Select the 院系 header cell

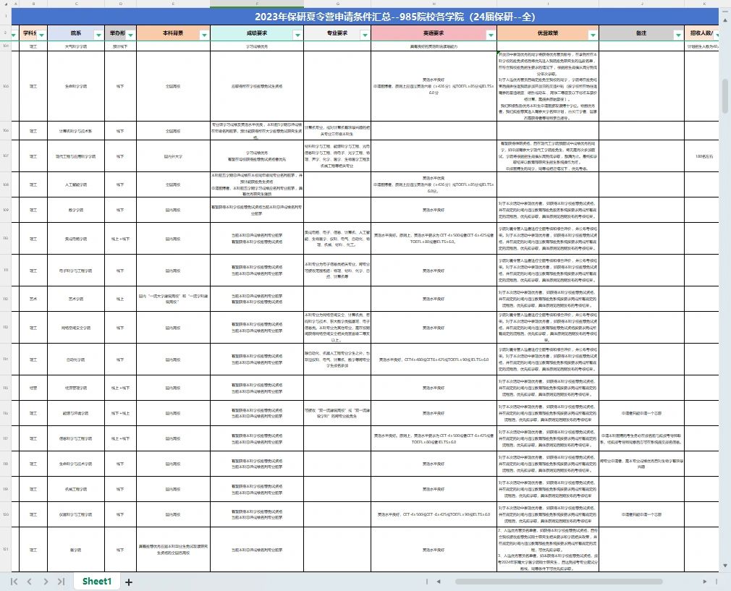pos(76,33)
